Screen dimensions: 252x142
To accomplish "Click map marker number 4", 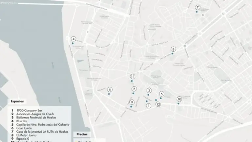I will [x=73, y=39].
